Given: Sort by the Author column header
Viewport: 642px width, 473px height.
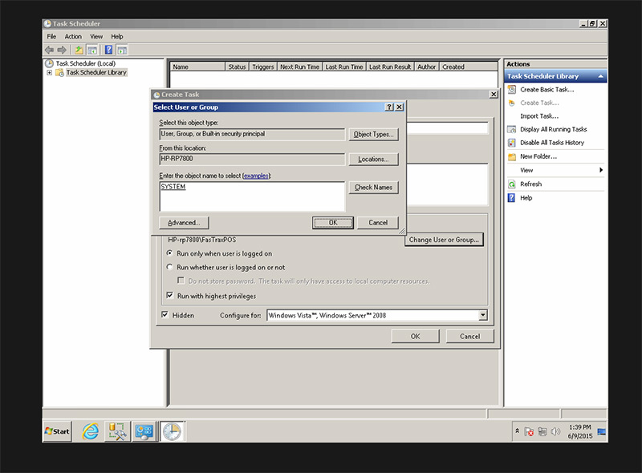Looking at the screenshot, I should coord(427,67).
